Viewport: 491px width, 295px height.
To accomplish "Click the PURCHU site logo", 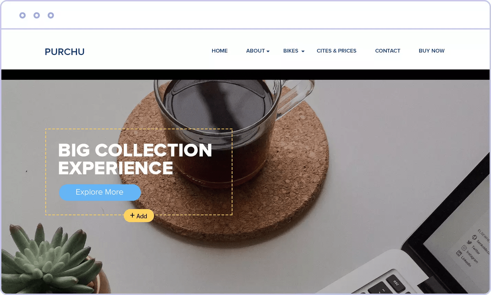I will pyautogui.click(x=65, y=52).
